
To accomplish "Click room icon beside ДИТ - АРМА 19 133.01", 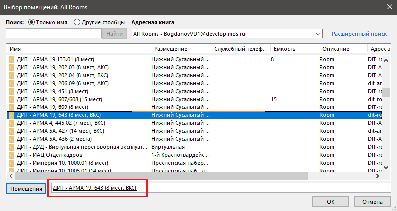I will tap(12, 59).
